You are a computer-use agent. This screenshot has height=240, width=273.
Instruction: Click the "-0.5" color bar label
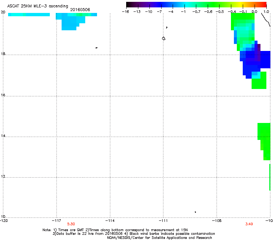click(x=220, y=12)
